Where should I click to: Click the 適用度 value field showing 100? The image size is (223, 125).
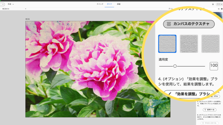pos(214,66)
